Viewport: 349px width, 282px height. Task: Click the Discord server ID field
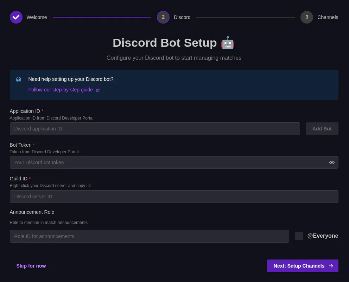tap(174, 197)
